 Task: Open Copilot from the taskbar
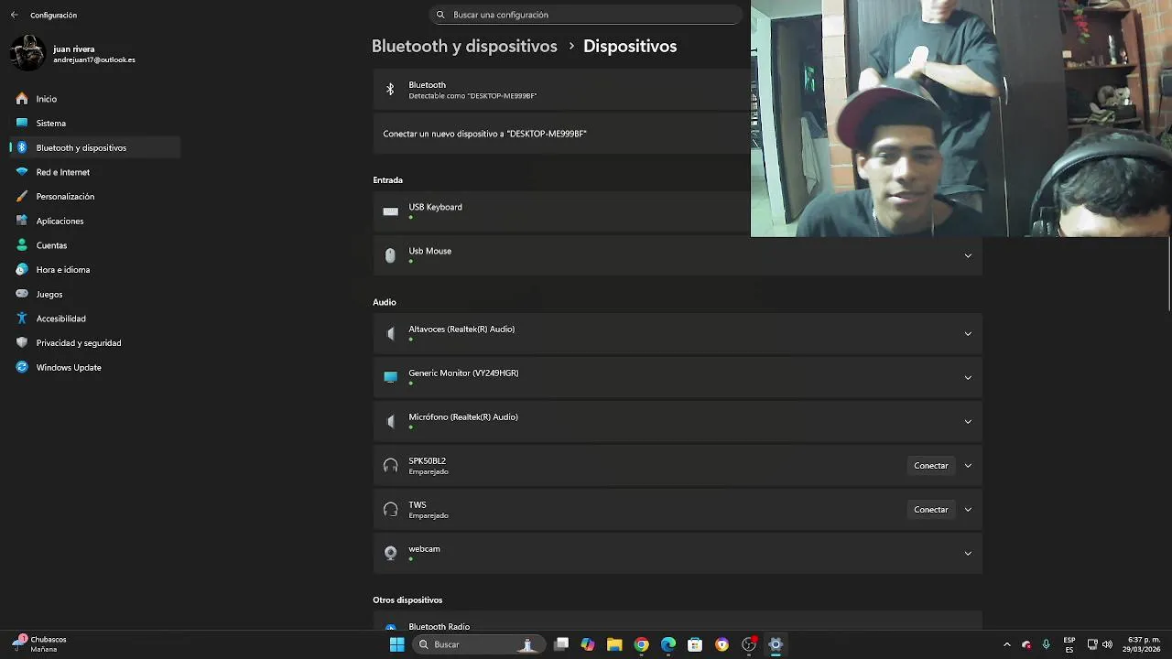point(588,644)
